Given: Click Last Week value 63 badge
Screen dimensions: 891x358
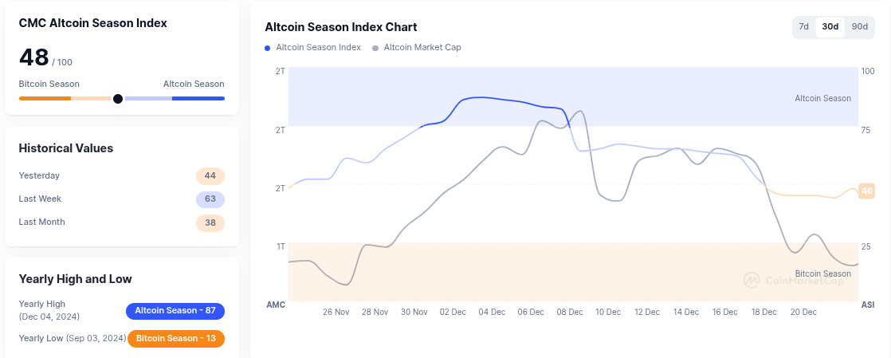Looking at the screenshot, I should point(210,199).
